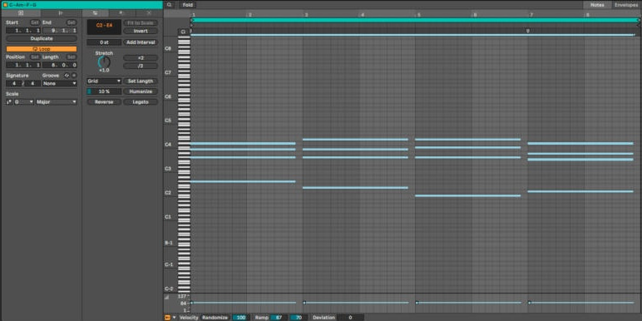Click the C4 label on piano roll
Image resolution: width=642 pixels, height=321 pixels.
168,145
